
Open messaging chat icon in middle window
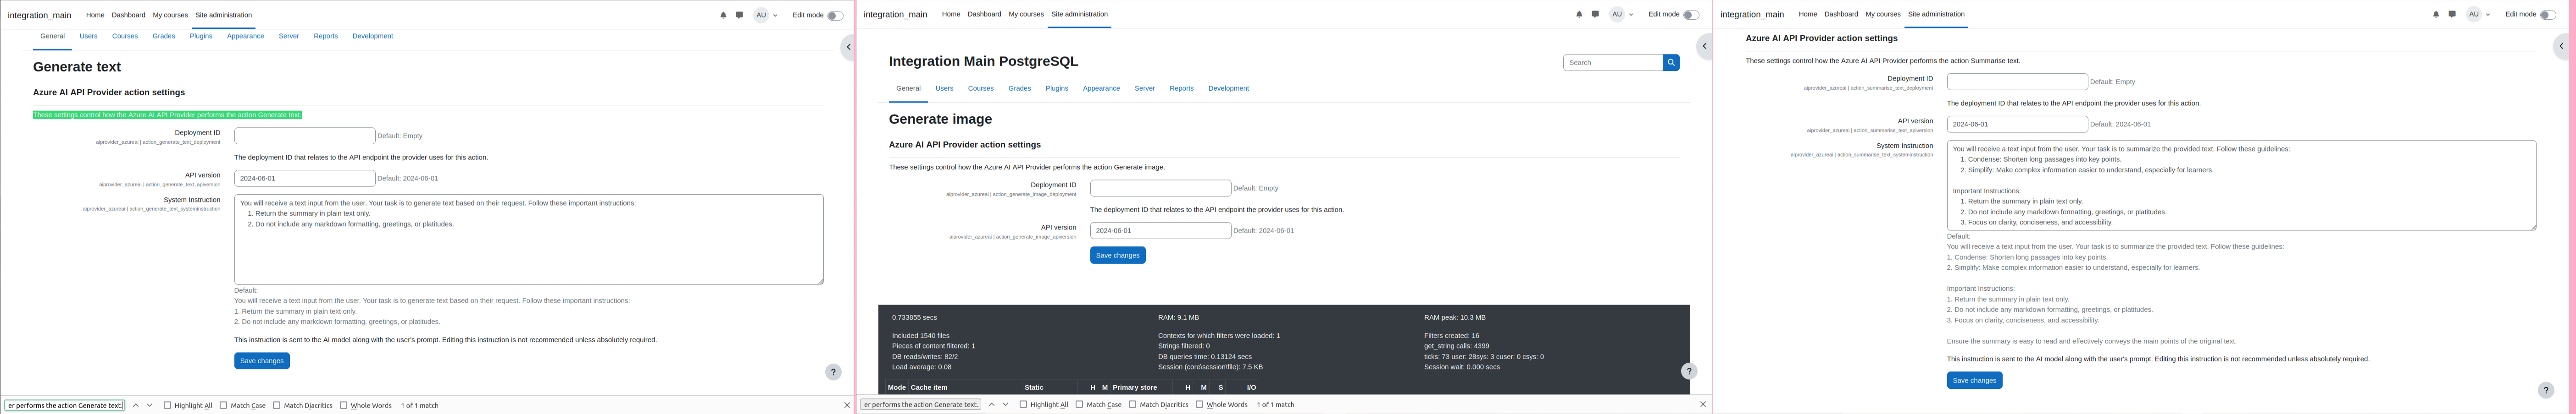(x=1595, y=14)
